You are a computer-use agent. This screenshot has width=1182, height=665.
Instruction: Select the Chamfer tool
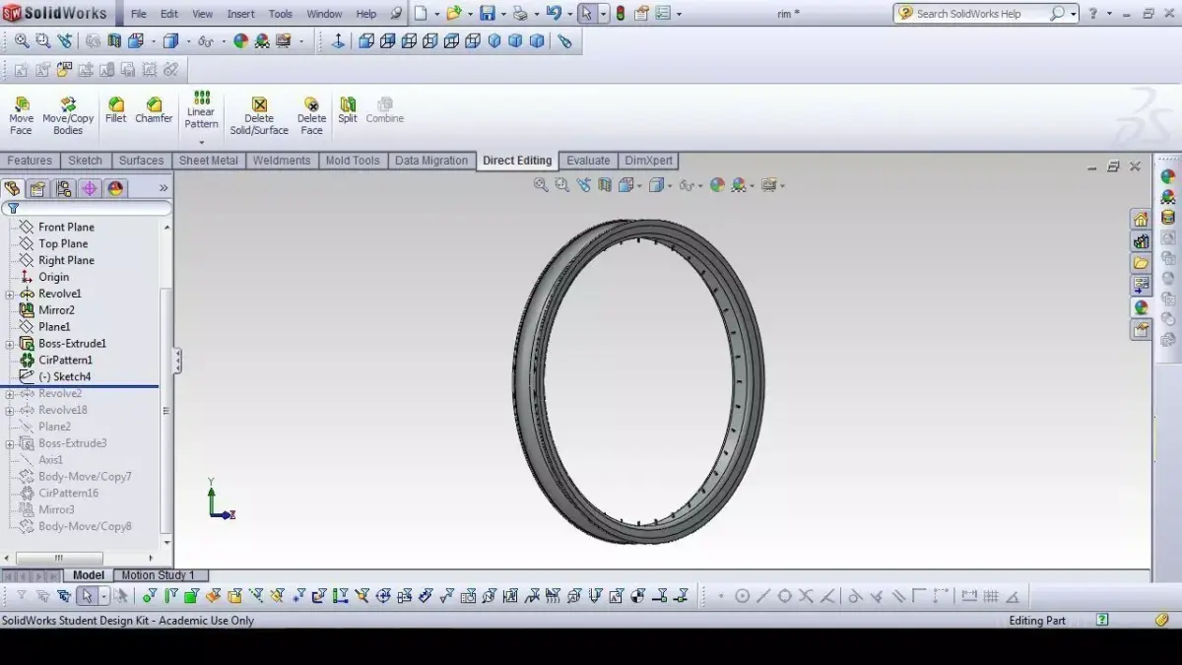click(154, 108)
